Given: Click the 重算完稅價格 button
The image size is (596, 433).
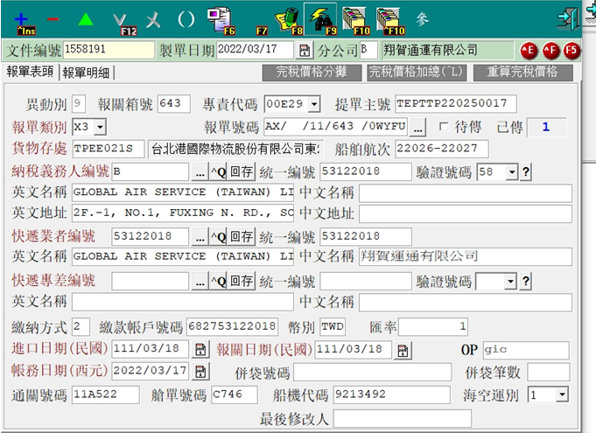Looking at the screenshot, I should 522,72.
